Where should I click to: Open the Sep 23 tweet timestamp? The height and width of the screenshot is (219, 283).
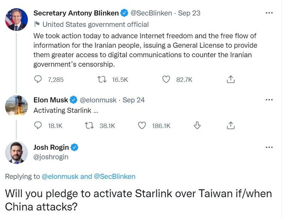pyautogui.click(x=189, y=13)
